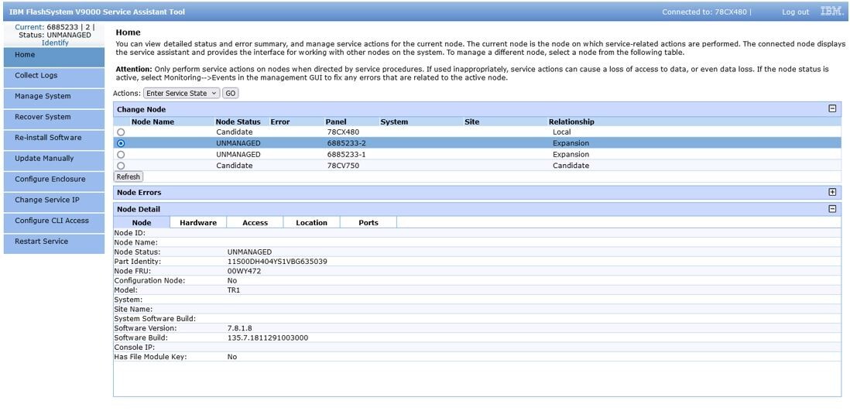Click the Node Status column header
This screenshot has height=418, width=850.
pos(238,122)
